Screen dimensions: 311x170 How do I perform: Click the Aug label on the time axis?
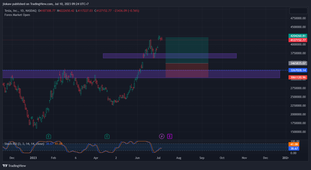coord(179,158)
